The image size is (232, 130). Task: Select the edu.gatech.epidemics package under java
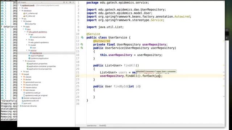[x=38, y=32]
